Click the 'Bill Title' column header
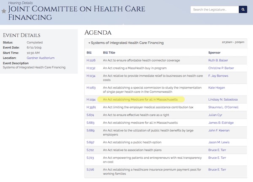The width and height of the screenshot is (253, 182). coord(109,53)
